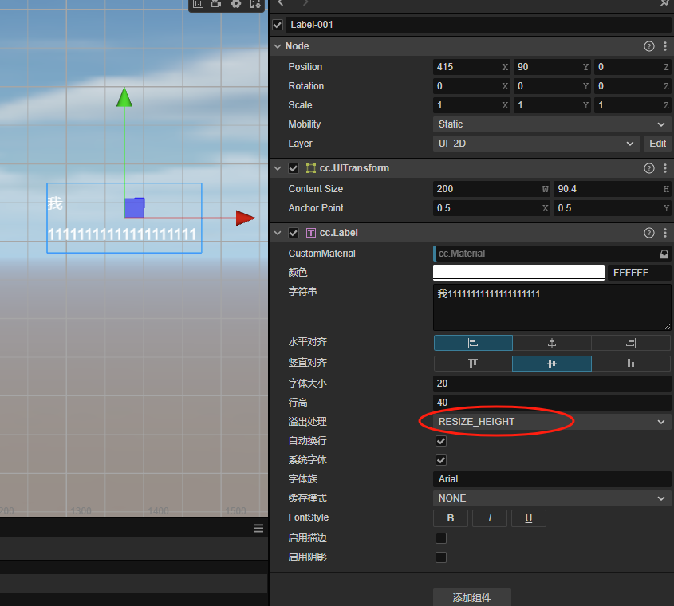Open help for Node section
Viewport: 674px width, 606px height.
[x=649, y=46]
